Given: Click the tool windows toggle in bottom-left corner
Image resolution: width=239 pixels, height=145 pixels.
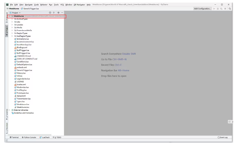Looking at the screenshot, I should coord(7,140).
